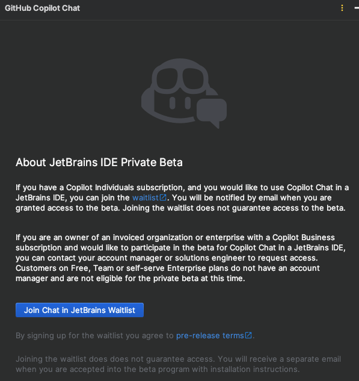
Task: Click external-link icon after pre-release terms
Action: pyautogui.click(x=248, y=335)
